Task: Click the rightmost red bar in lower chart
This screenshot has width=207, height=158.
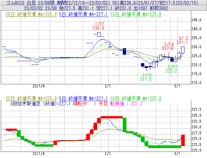Action: coord(183,140)
